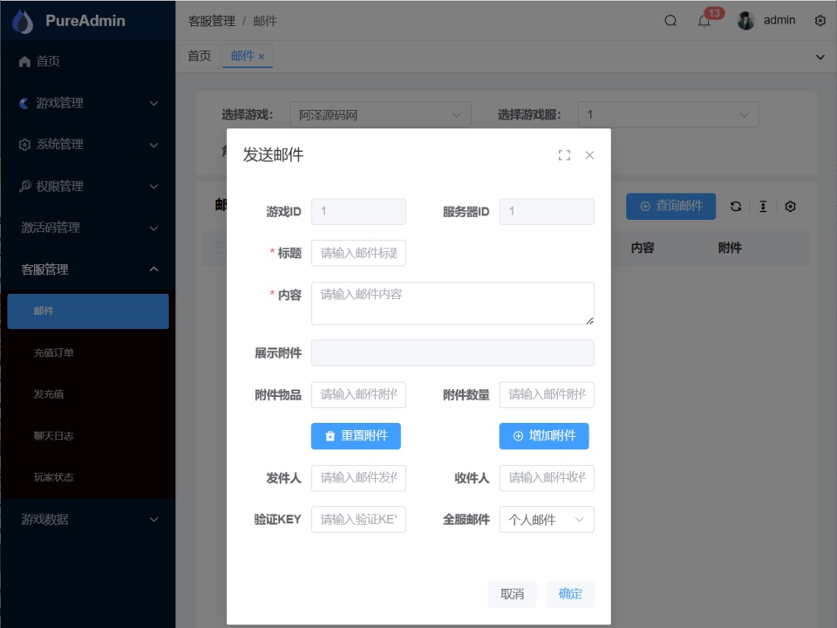The width and height of the screenshot is (837, 628).
Task: Open the 全服邮件 dropdown showing 个人邮件
Action: click(x=547, y=520)
